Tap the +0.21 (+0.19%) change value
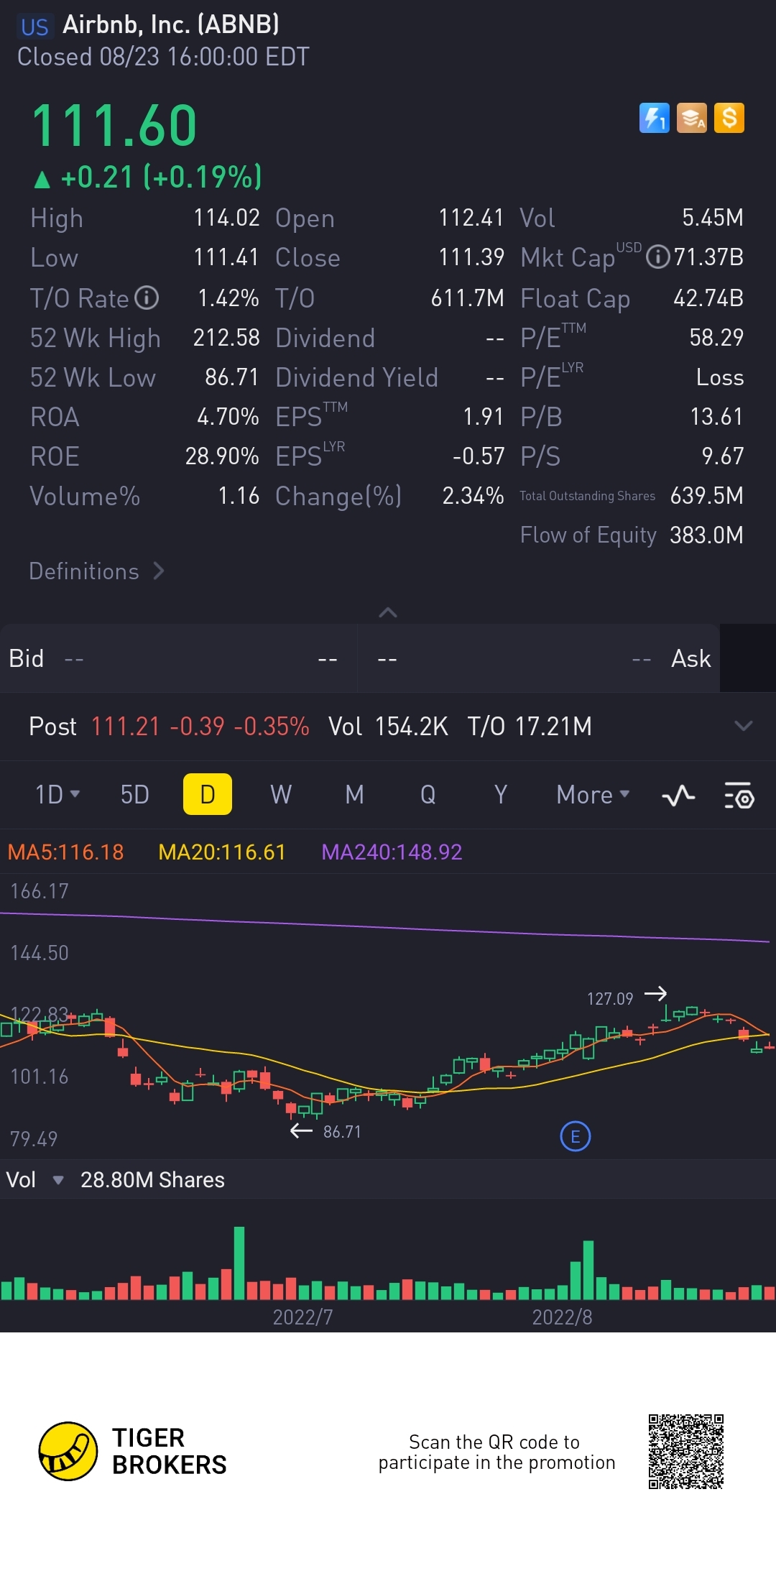The image size is (776, 1571). [x=148, y=177]
